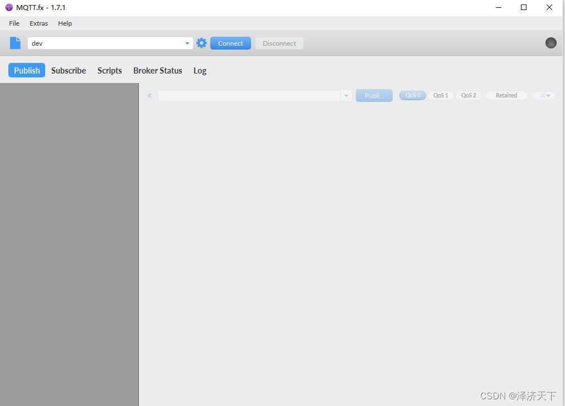Click the double-chevron collapse icon

click(x=149, y=95)
